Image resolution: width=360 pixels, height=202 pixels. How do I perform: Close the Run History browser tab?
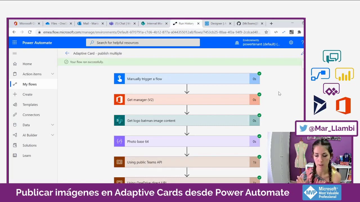(198, 24)
